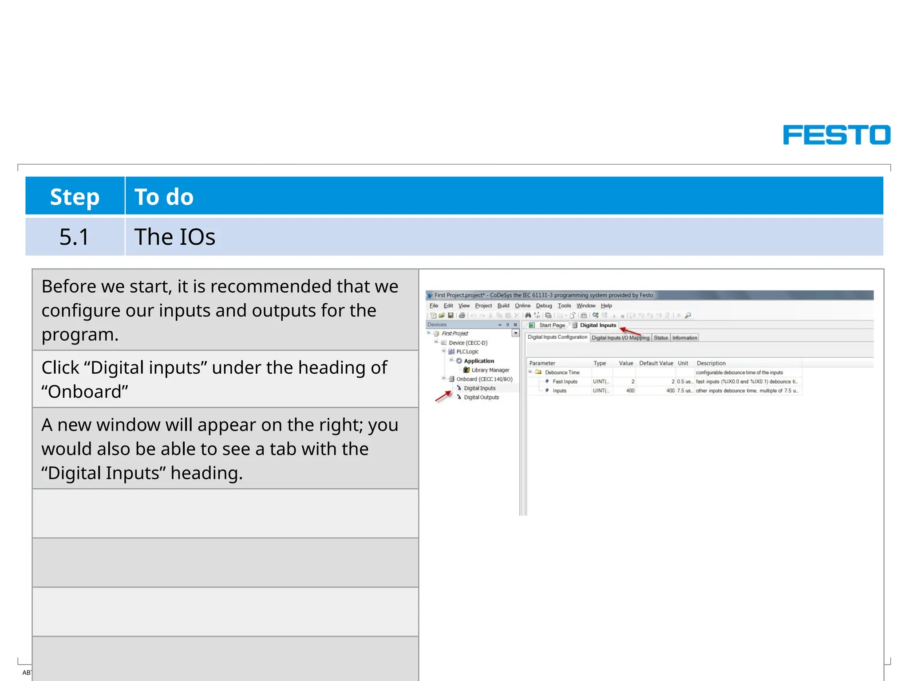Screen dimensions: 909x681
Task: Open the dropdown beside First Project
Action: [515, 333]
